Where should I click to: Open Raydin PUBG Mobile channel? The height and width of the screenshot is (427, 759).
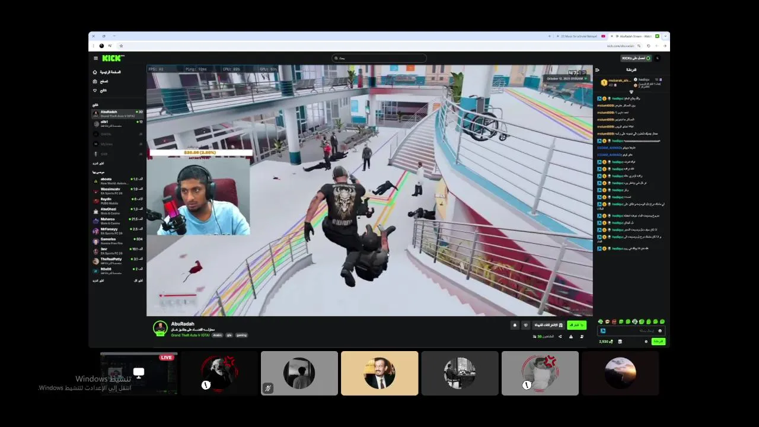coord(118,200)
